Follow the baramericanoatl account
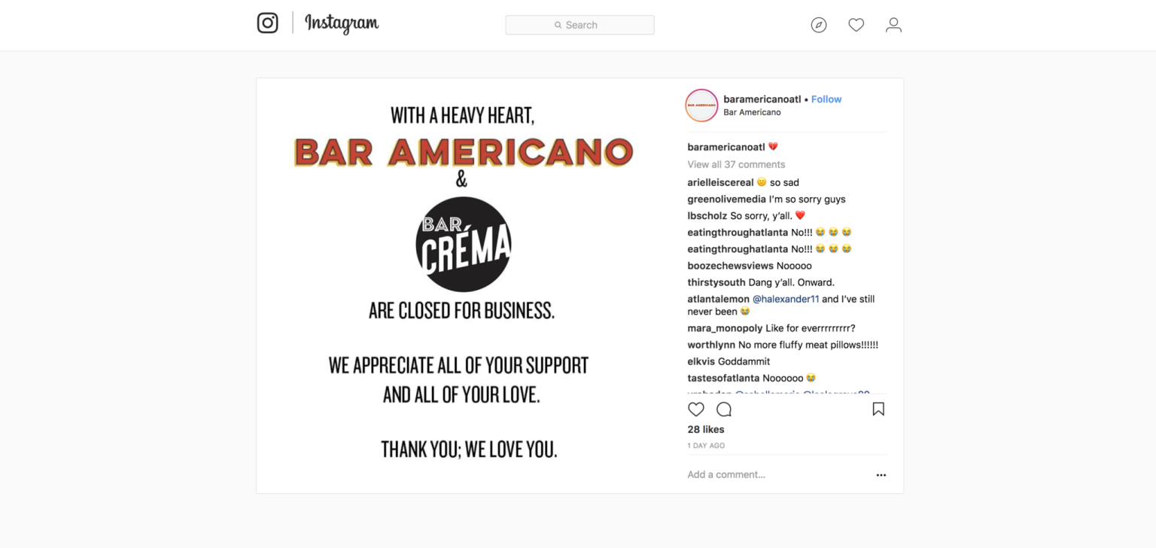The image size is (1156, 548). click(826, 99)
